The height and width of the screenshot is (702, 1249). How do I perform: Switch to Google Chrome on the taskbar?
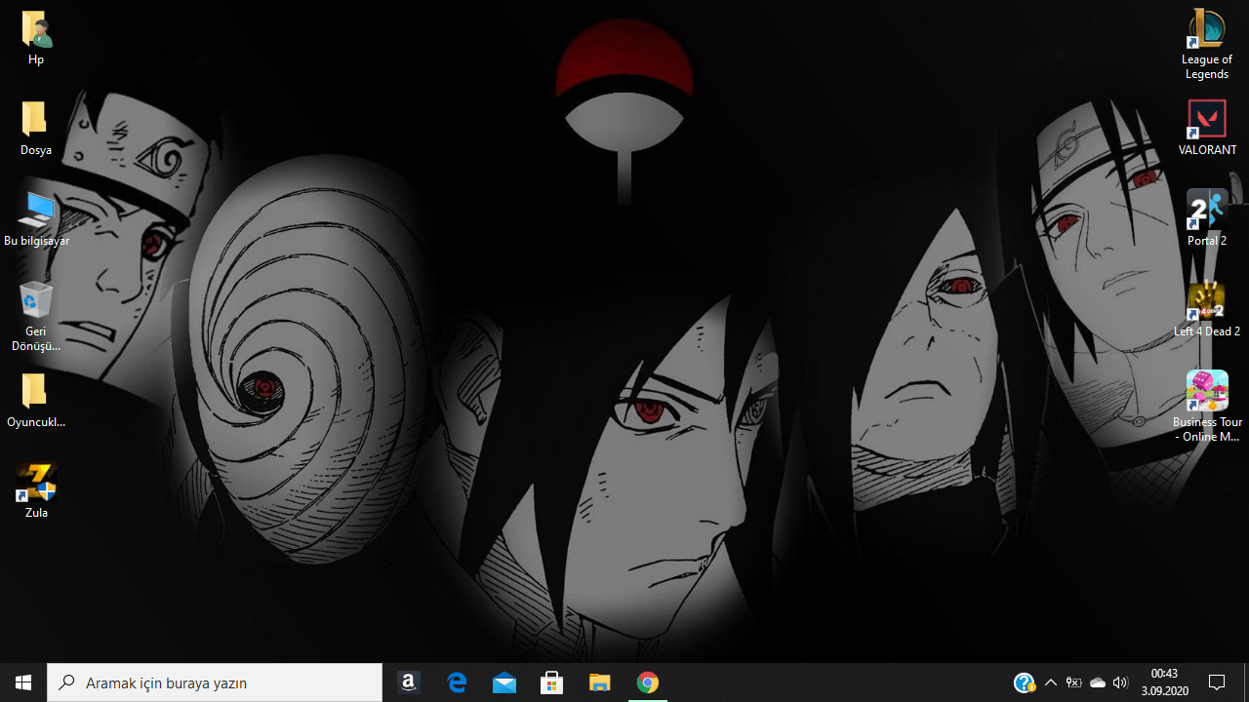[x=648, y=682]
